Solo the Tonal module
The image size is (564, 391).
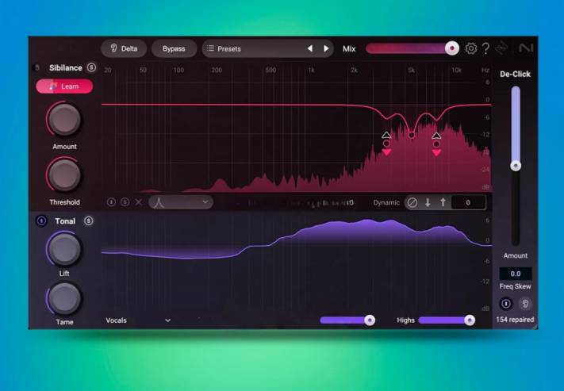coord(89,220)
